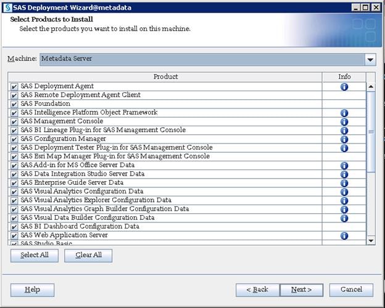The width and height of the screenshot is (385, 308).
Task: Click Select All button
Action: click(x=35, y=256)
